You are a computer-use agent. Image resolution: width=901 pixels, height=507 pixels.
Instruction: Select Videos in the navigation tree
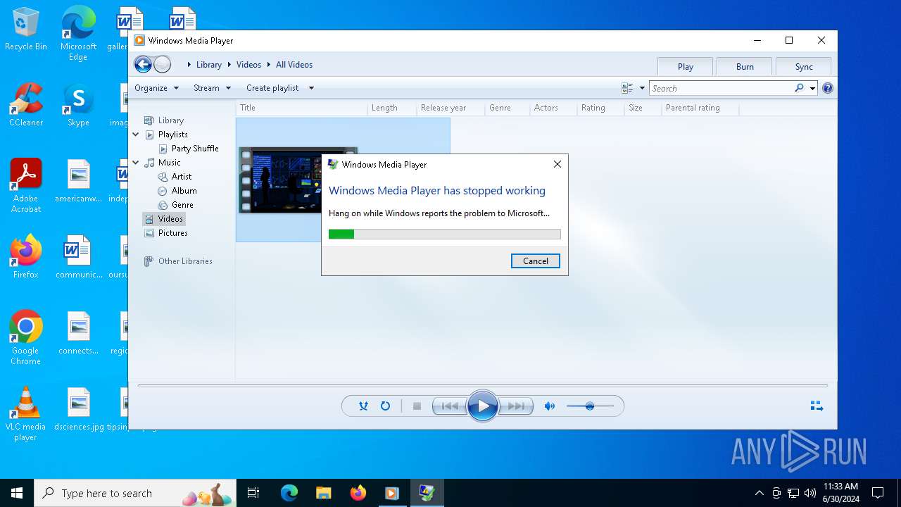170,219
